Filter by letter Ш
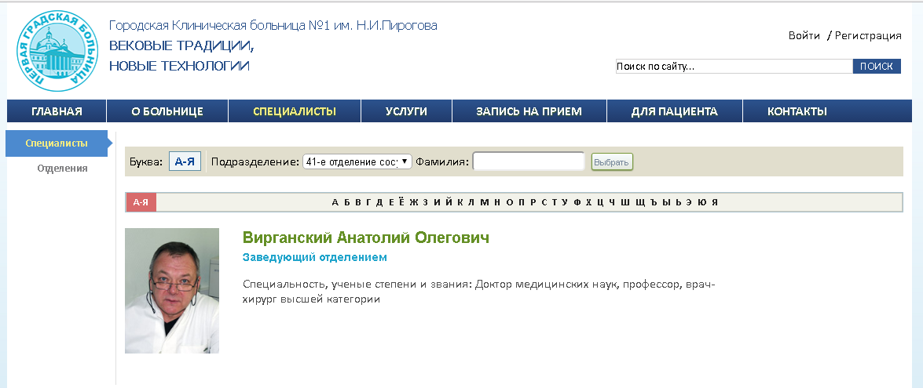The image size is (923, 388). click(624, 202)
